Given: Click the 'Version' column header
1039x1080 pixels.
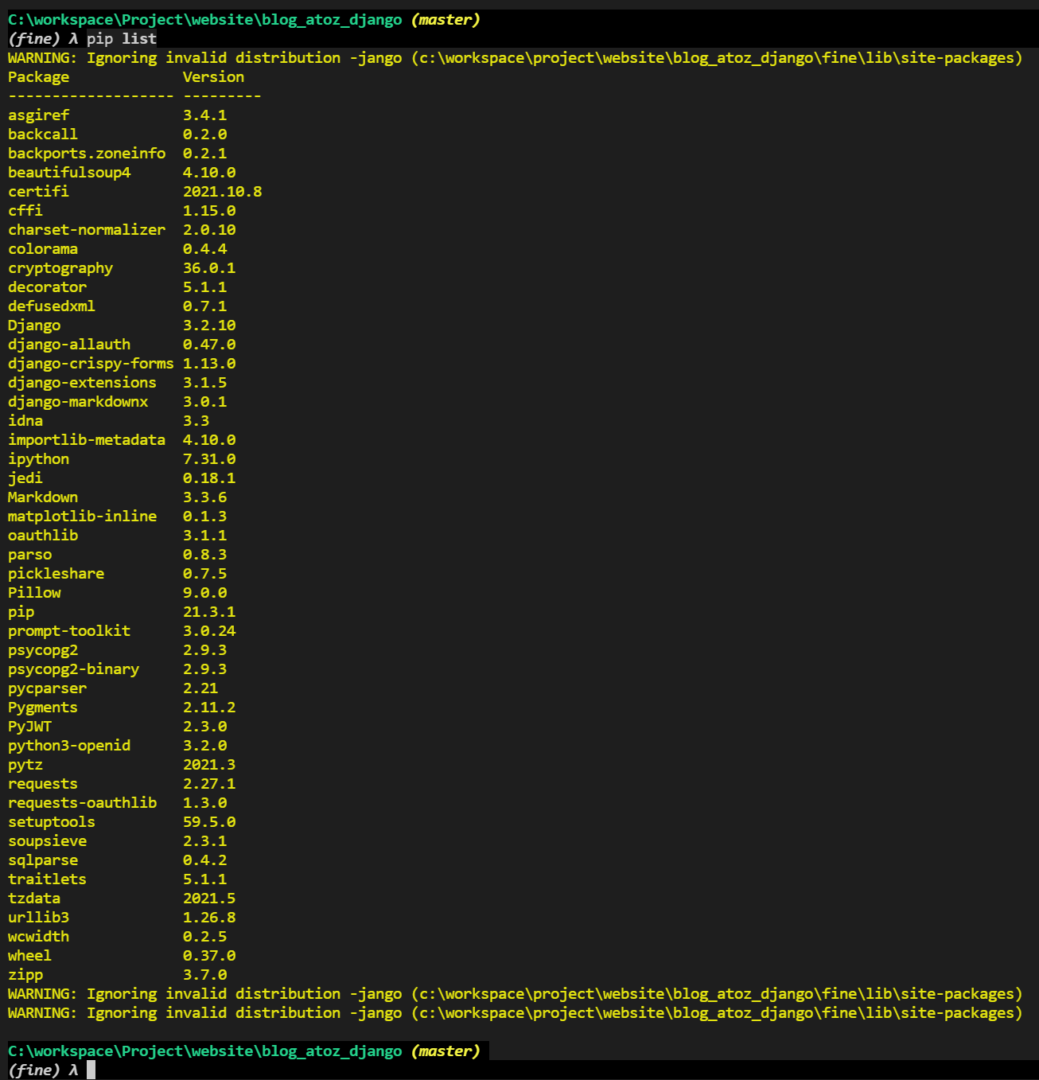Looking at the screenshot, I should pos(213,77).
